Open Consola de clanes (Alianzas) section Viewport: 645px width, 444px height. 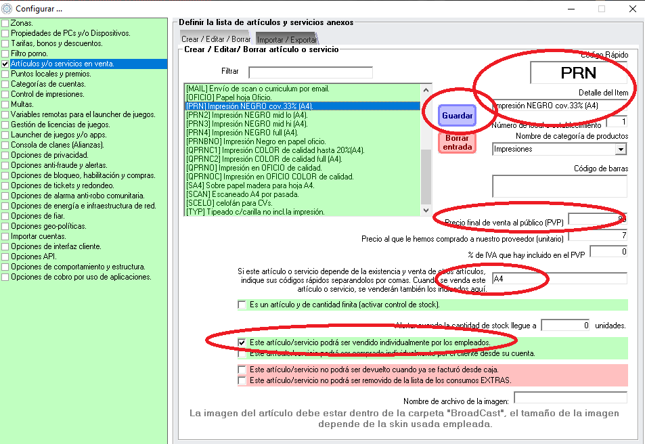pos(57,145)
